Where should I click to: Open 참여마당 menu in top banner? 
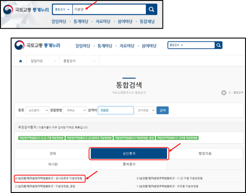[x=125, y=22]
